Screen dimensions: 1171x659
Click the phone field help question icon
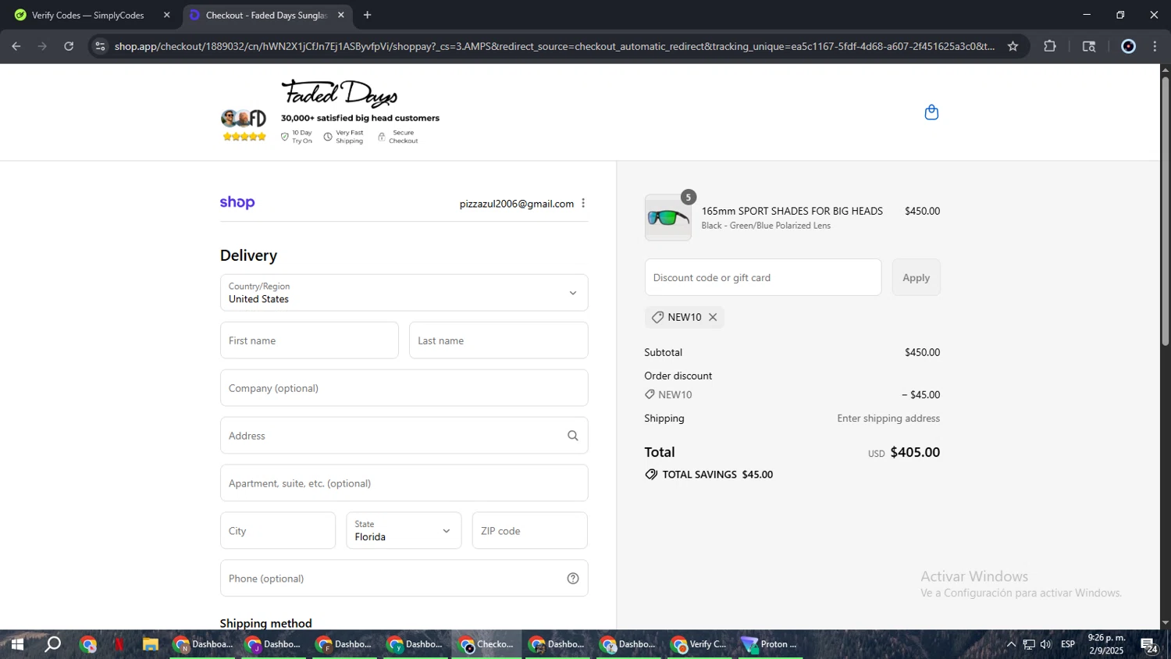pos(573,579)
